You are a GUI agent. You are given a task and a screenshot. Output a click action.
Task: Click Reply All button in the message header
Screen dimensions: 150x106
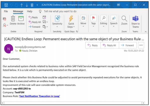click(110, 45)
